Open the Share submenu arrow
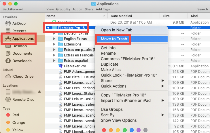 [x=162, y=81]
